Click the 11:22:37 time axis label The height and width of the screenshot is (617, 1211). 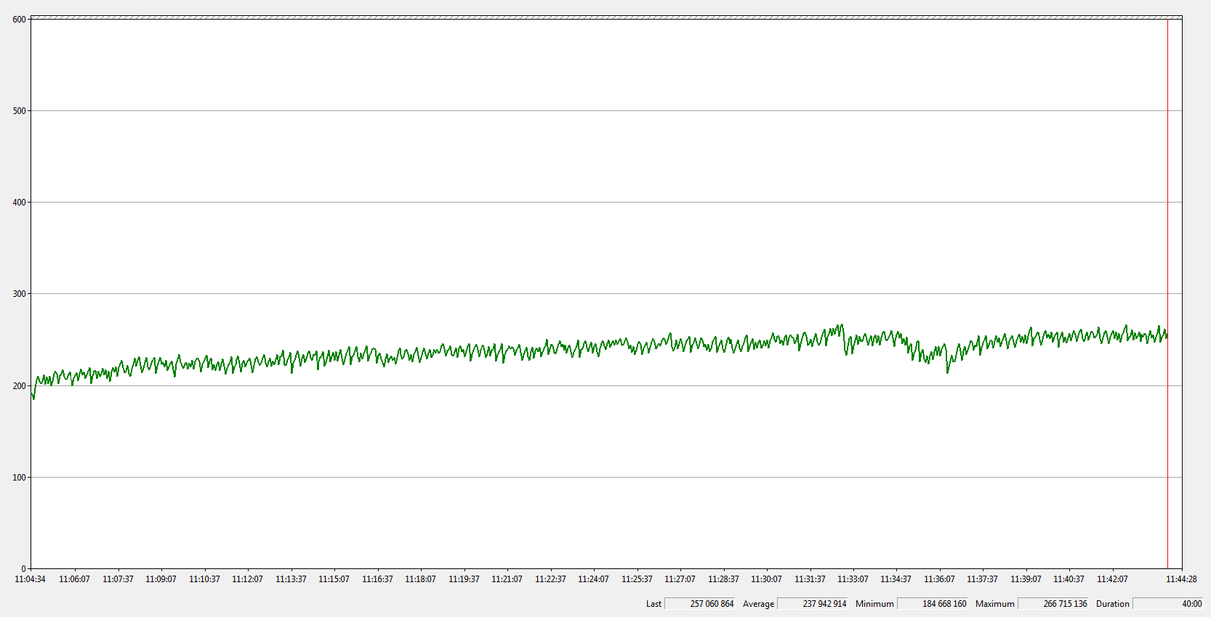(550, 579)
